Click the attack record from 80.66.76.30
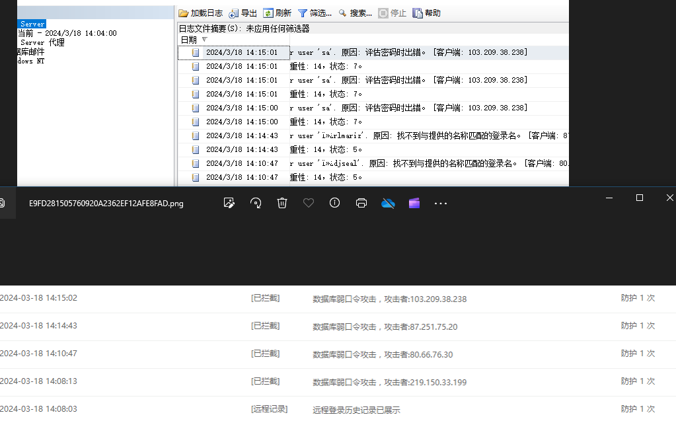The image size is (676, 421). tap(383, 354)
